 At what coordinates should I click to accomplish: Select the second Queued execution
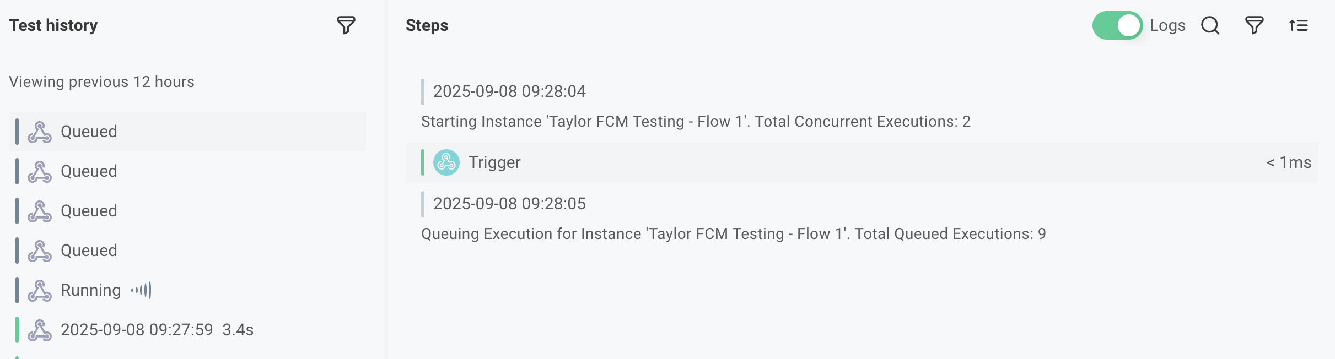[x=89, y=171]
